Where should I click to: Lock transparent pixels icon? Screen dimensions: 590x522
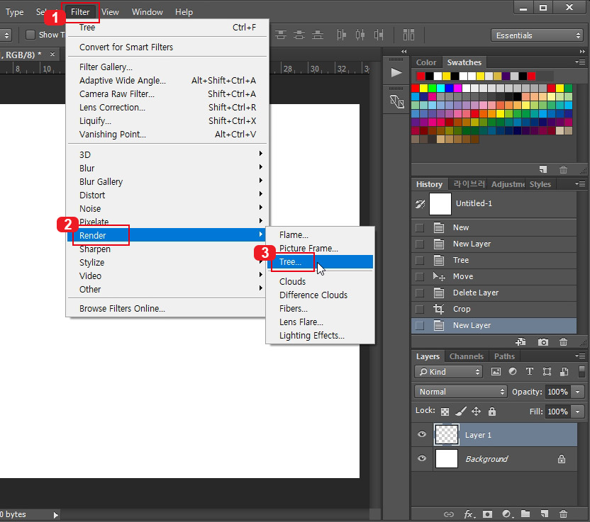pyautogui.click(x=445, y=412)
